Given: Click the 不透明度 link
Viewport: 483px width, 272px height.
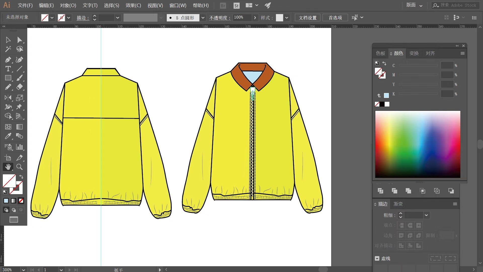Looking at the screenshot, I should pyautogui.click(x=220, y=18).
